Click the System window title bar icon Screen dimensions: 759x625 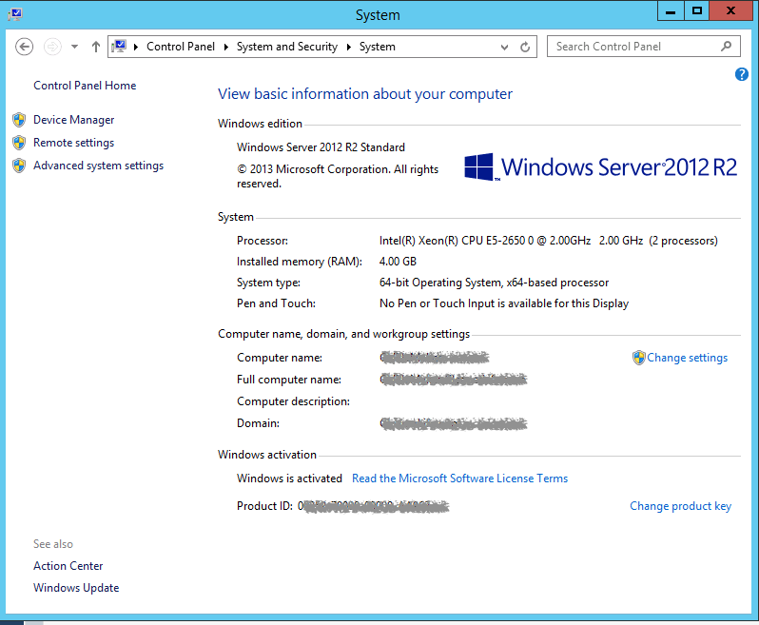[x=15, y=13]
